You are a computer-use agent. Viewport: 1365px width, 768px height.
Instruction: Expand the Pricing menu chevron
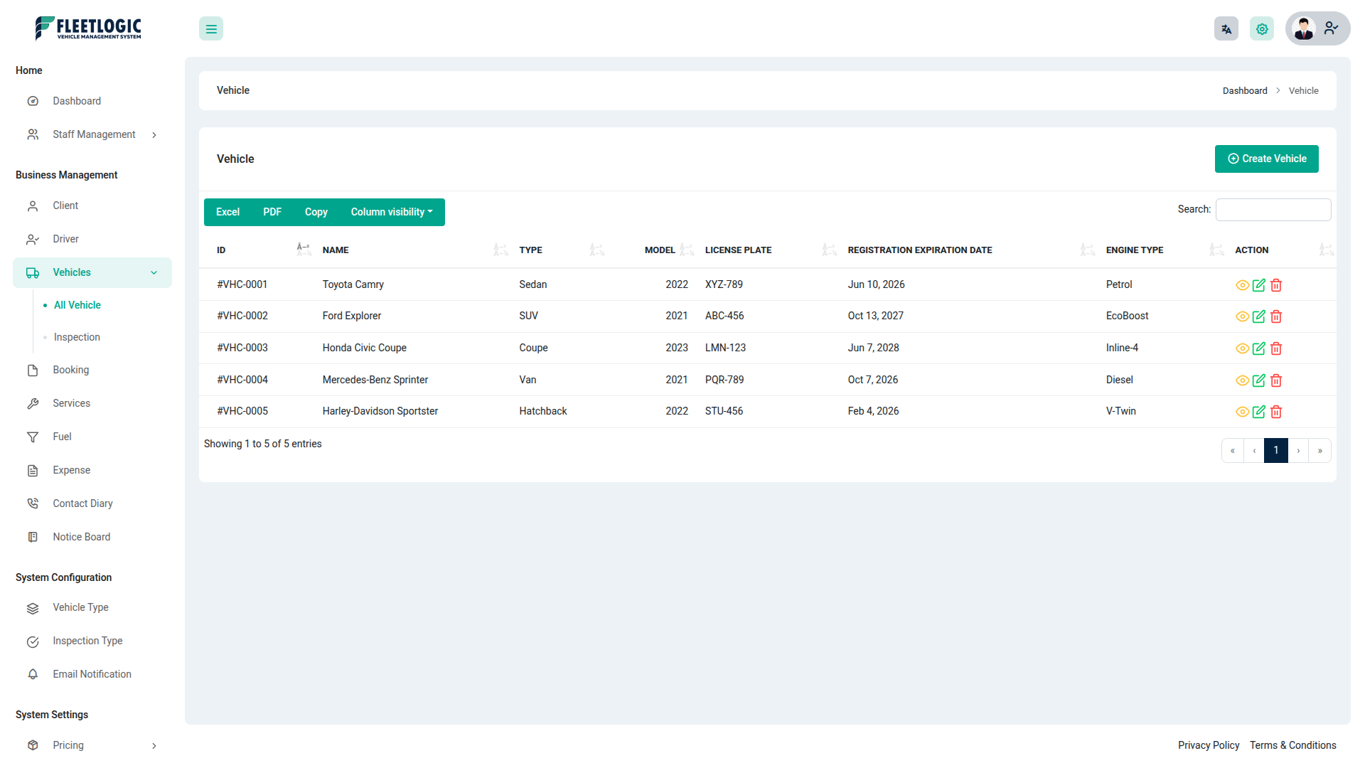(154, 746)
